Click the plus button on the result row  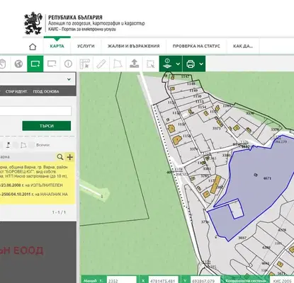click(x=69, y=157)
